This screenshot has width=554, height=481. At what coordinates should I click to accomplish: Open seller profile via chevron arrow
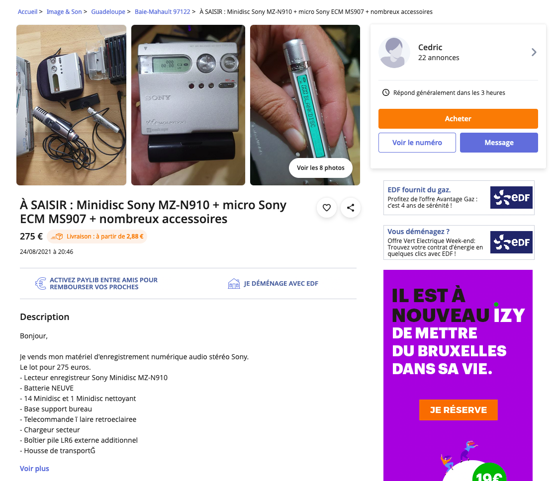pyautogui.click(x=534, y=52)
